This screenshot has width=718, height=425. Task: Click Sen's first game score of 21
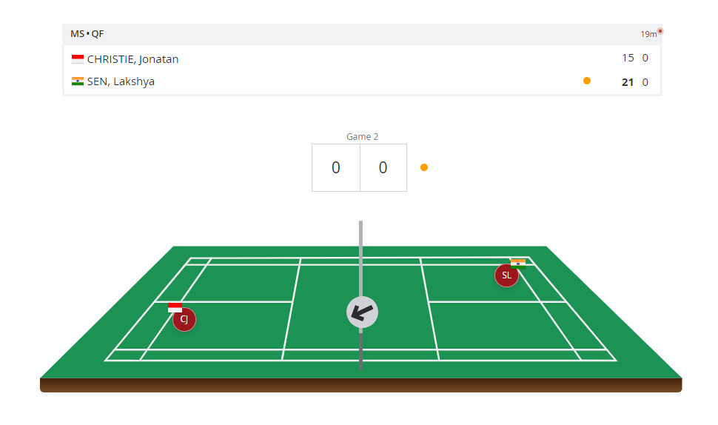(628, 82)
